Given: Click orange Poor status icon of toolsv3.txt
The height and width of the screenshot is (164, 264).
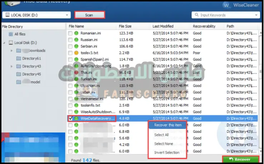Looking at the screenshot, I should [76, 53].
